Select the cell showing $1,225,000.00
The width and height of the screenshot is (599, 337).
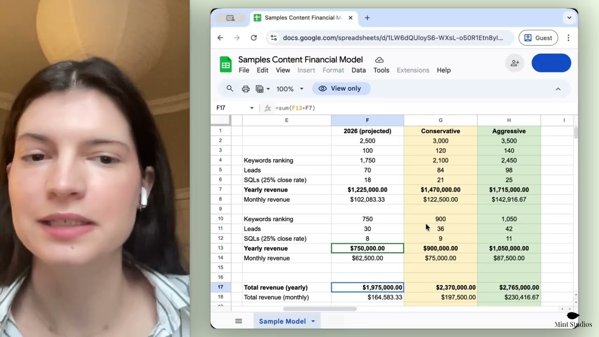367,190
